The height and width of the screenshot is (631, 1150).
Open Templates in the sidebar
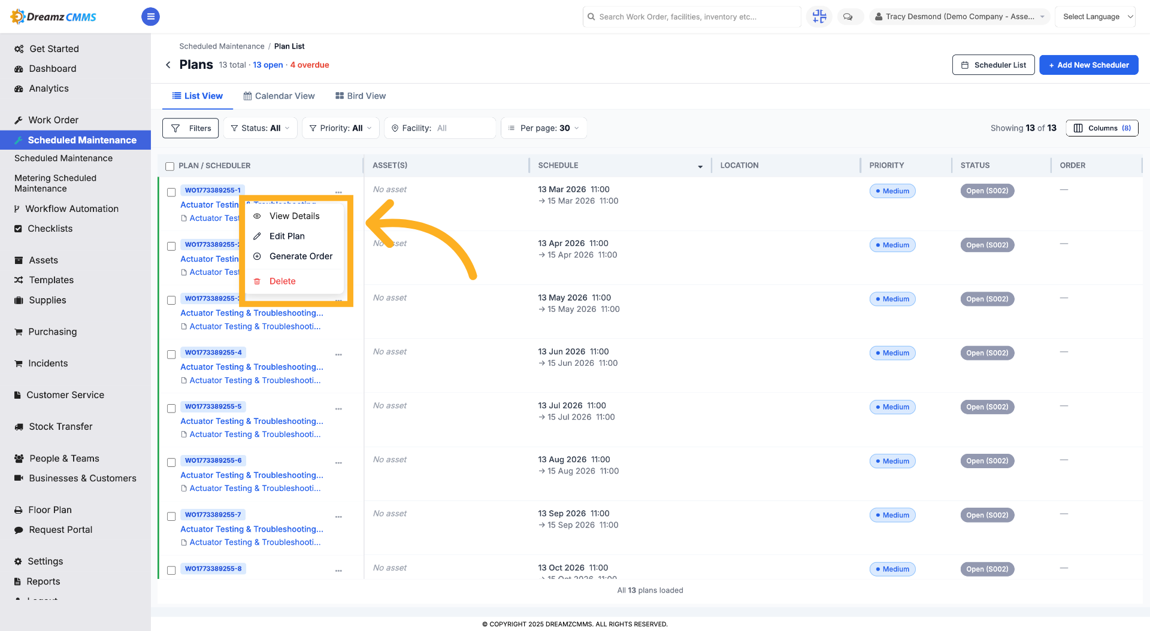[52, 280]
